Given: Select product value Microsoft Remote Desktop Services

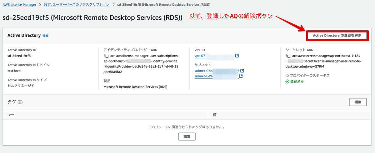Looking at the screenshot, I should (x=135, y=87).
